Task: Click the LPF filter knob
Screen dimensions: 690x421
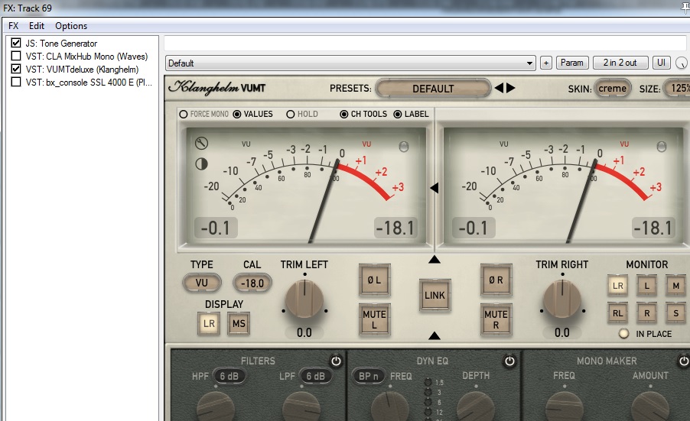Action: click(x=301, y=407)
